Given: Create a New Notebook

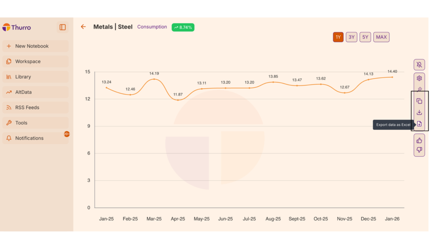Looking at the screenshot, I should [x=32, y=46].
